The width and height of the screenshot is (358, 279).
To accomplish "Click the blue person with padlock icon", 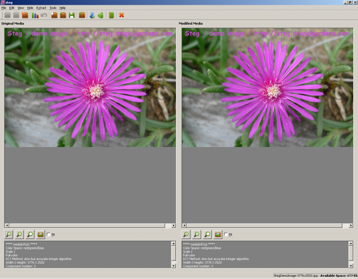I will 92,15.
